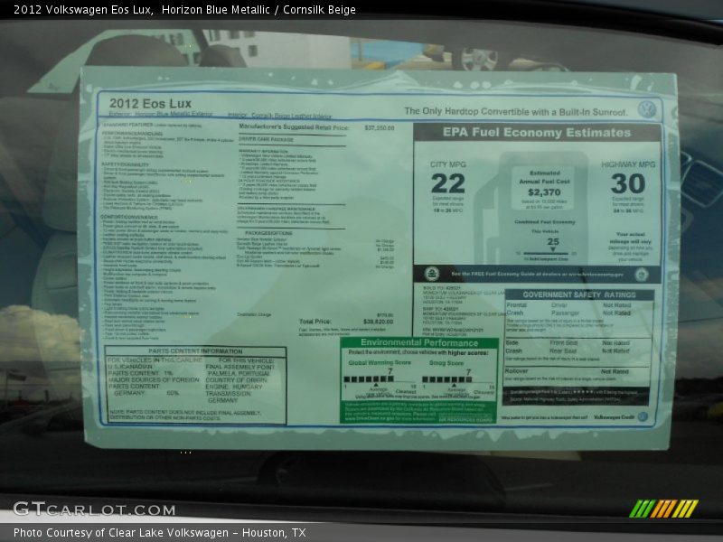Switch to the EPA Fuel Economy Estimates tab
This screenshot has width=723, height=542.
536,131
